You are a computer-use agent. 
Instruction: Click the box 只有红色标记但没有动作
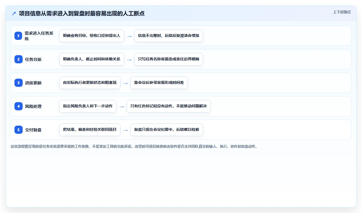click(169, 106)
